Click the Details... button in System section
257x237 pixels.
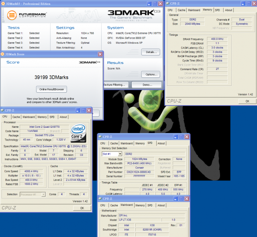coord(151,52)
